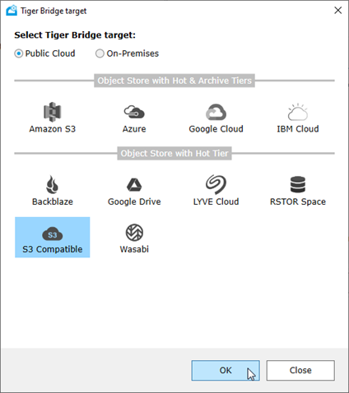Click the Amazon S3 text label

point(52,129)
